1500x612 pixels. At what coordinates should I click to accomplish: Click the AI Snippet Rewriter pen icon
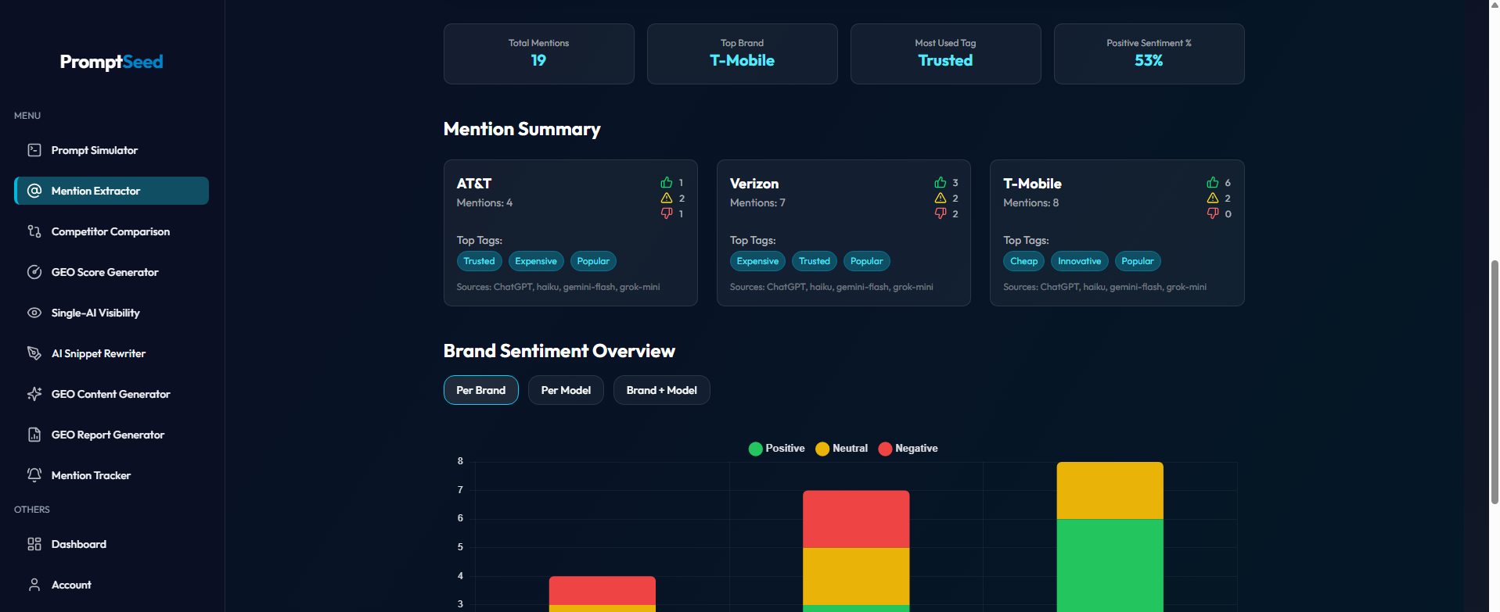[34, 353]
